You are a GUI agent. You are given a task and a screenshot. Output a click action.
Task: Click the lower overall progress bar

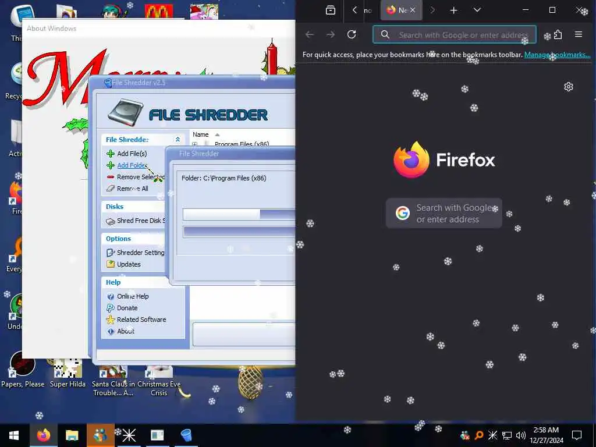click(x=239, y=232)
